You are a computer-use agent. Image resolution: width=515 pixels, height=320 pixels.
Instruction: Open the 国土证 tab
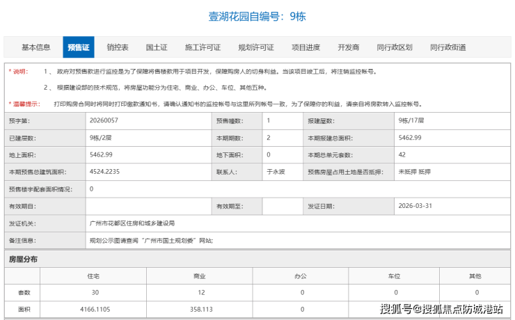coord(157,47)
